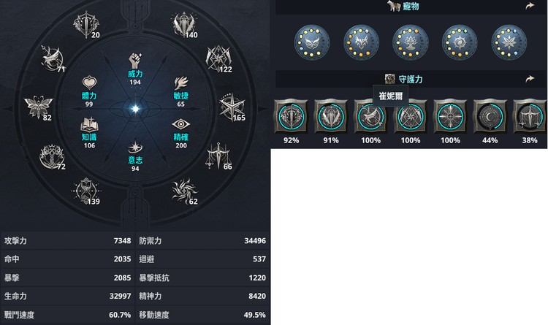Click the 敏捷 wing stat icon
Image resolution: width=548 pixels, height=325 pixels.
(181, 83)
